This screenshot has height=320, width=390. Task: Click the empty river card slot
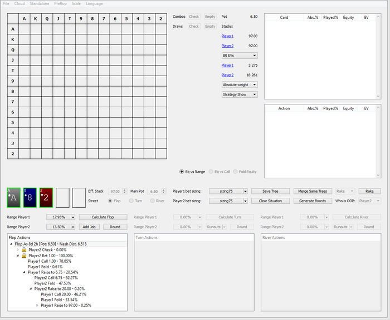[79, 198]
